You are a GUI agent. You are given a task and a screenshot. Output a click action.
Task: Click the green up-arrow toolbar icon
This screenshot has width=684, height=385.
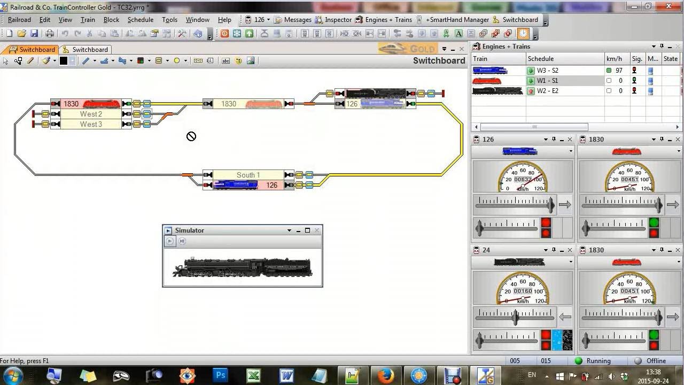click(249, 33)
